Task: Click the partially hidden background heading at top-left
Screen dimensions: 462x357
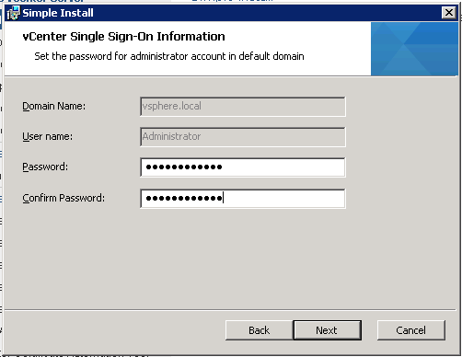Action: [43, 1]
